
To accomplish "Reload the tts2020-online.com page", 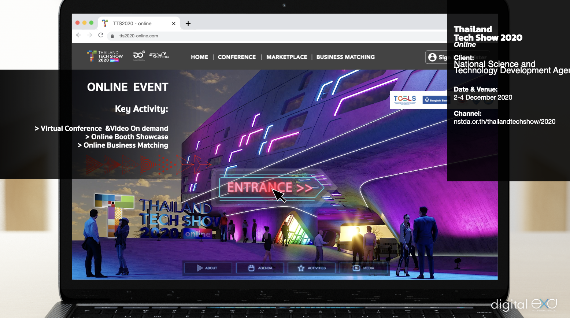I will pos(101,35).
